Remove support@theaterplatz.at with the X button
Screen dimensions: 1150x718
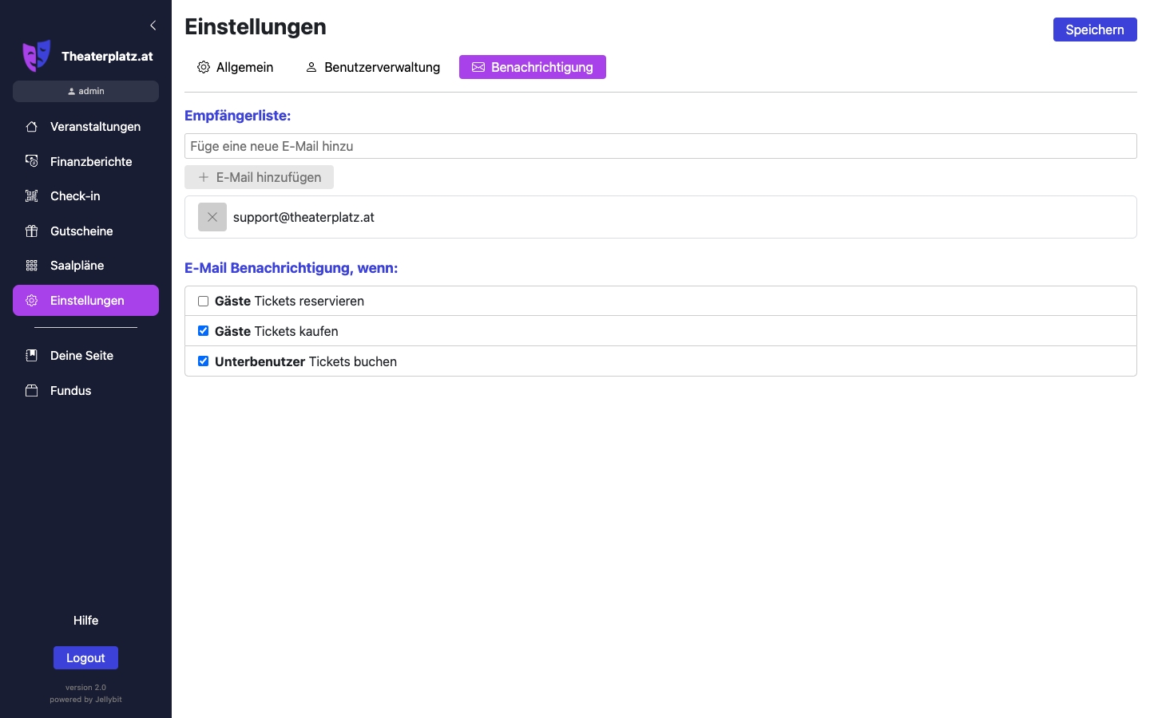click(x=212, y=217)
